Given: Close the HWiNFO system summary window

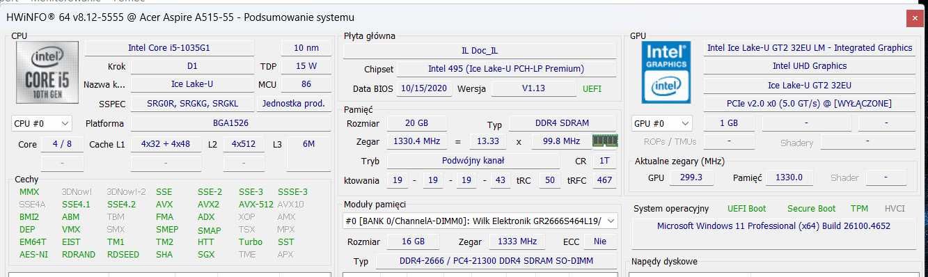Looking at the screenshot, I should coord(914,19).
